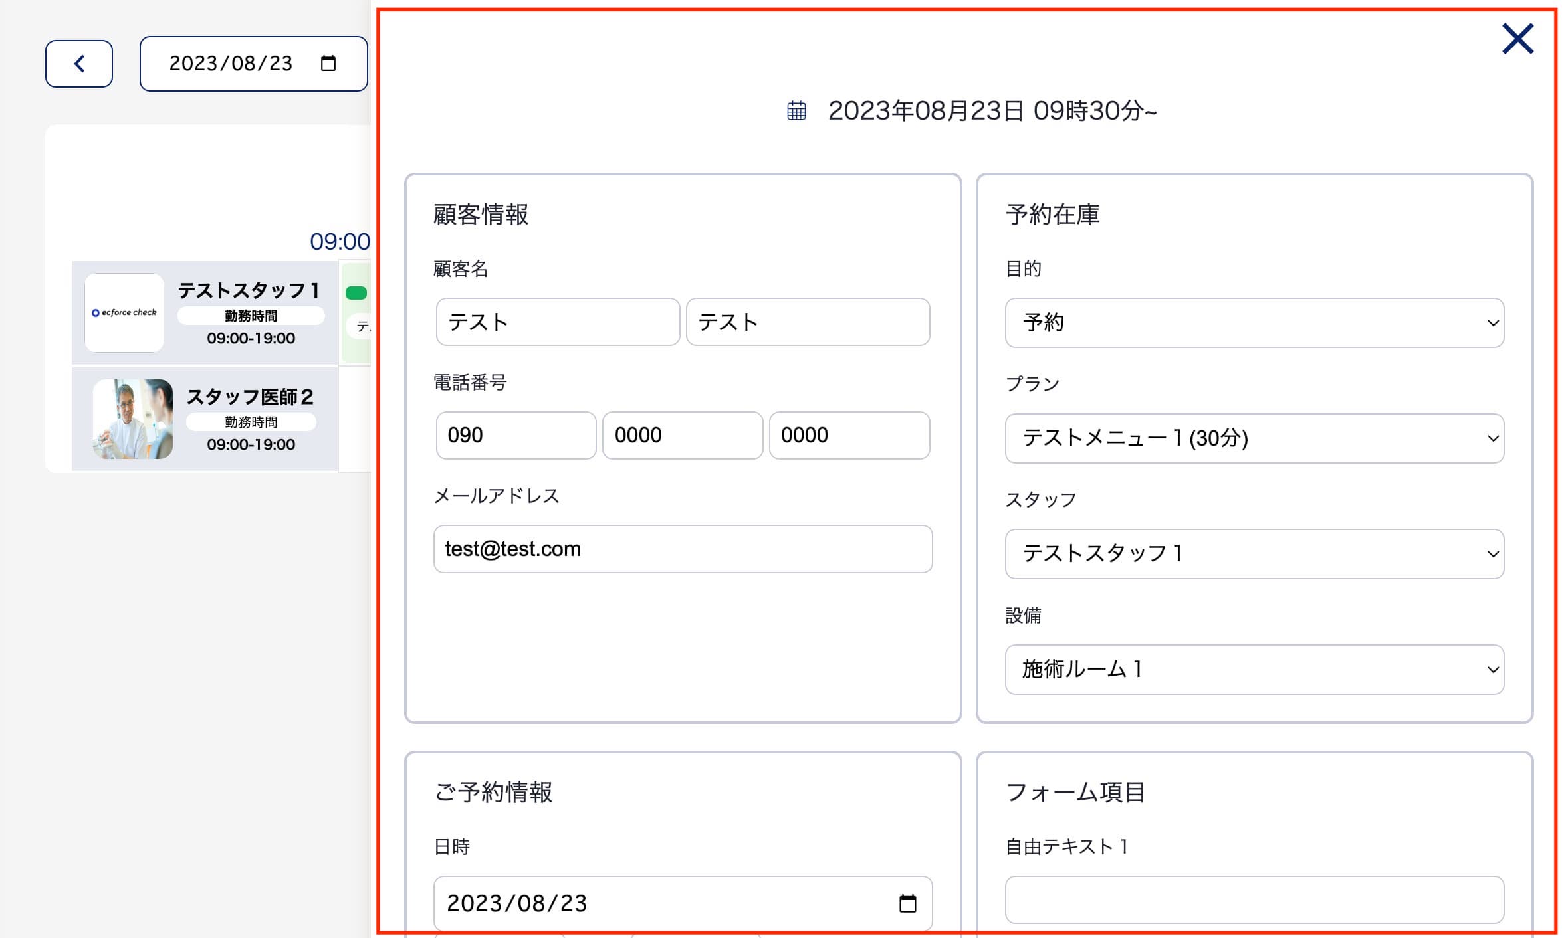This screenshot has width=1562, height=938.
Task: Open the スタッフ dropdown showing テストスタッフ1
Action: [x=1254, y=554]
